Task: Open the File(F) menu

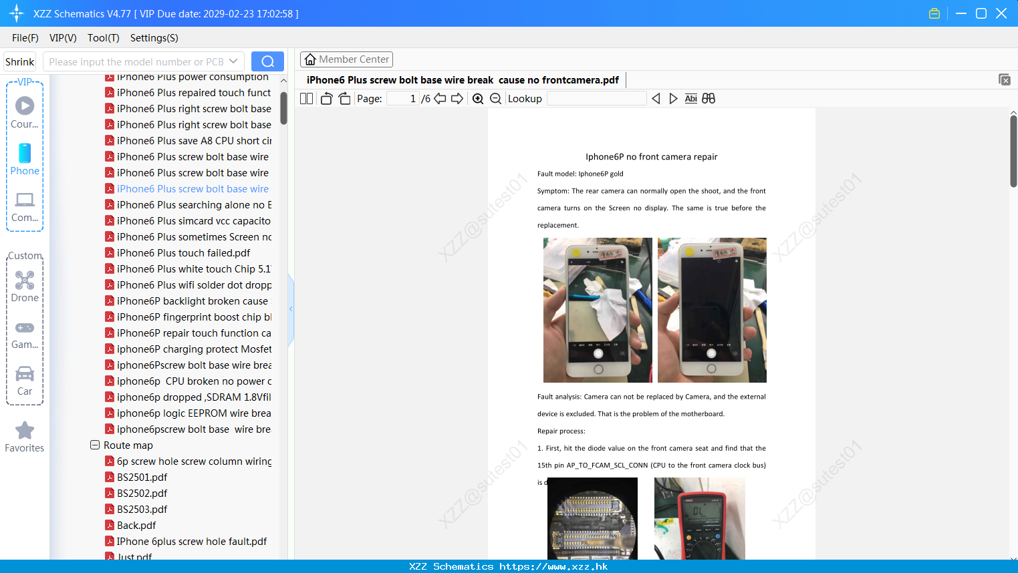Action: [25, 38]
